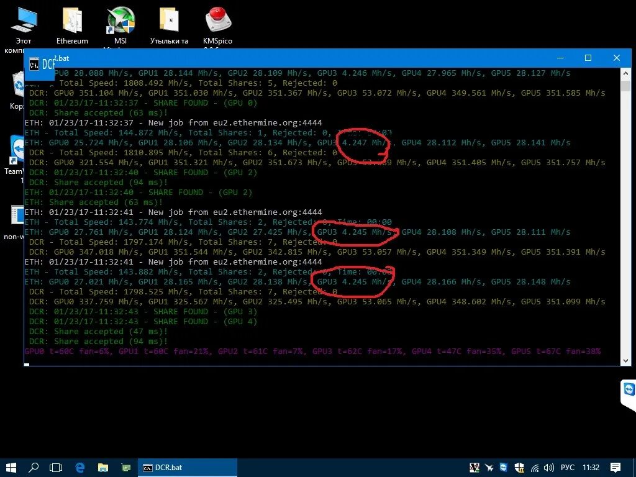Viewport: 636px width, 477px height.
Task: Click the 'SHARE FOUND - (GPU 4)' line
Action: 143,322
